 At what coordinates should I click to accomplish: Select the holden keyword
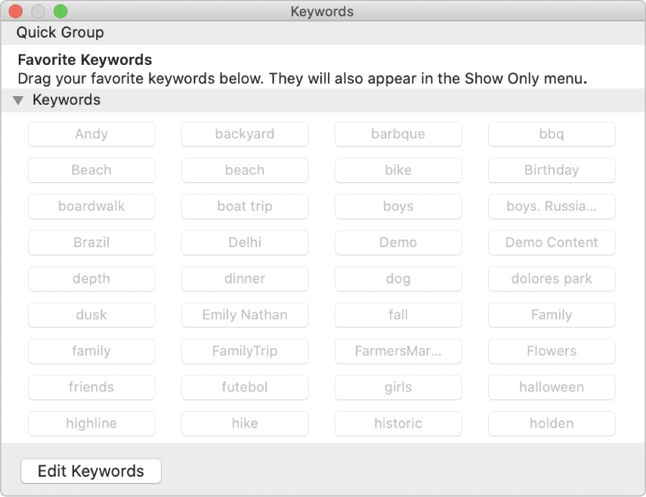[551, 424]
